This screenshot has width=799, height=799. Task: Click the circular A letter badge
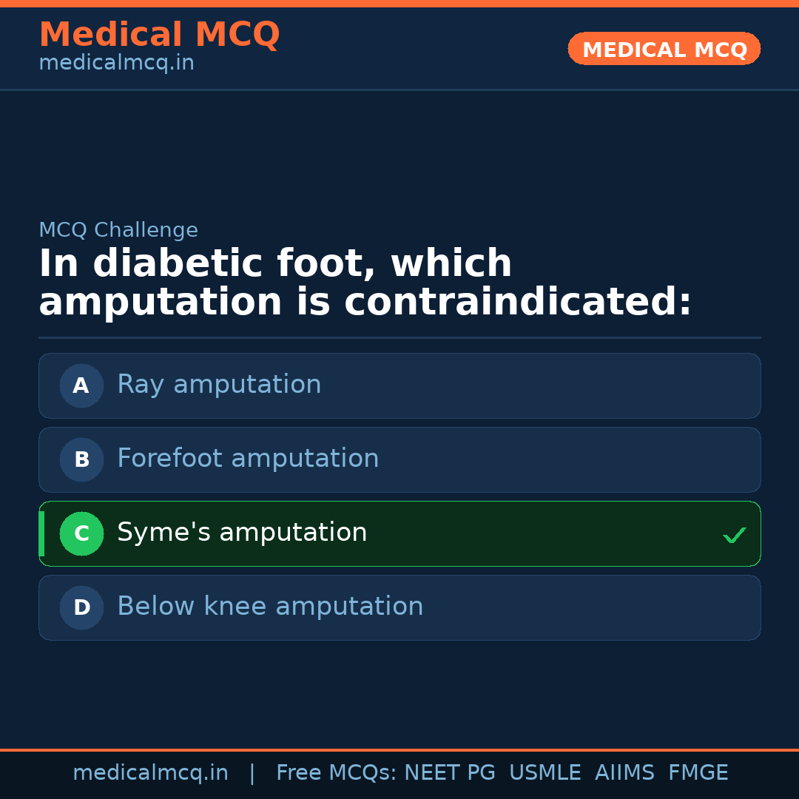tap(81, 385)
